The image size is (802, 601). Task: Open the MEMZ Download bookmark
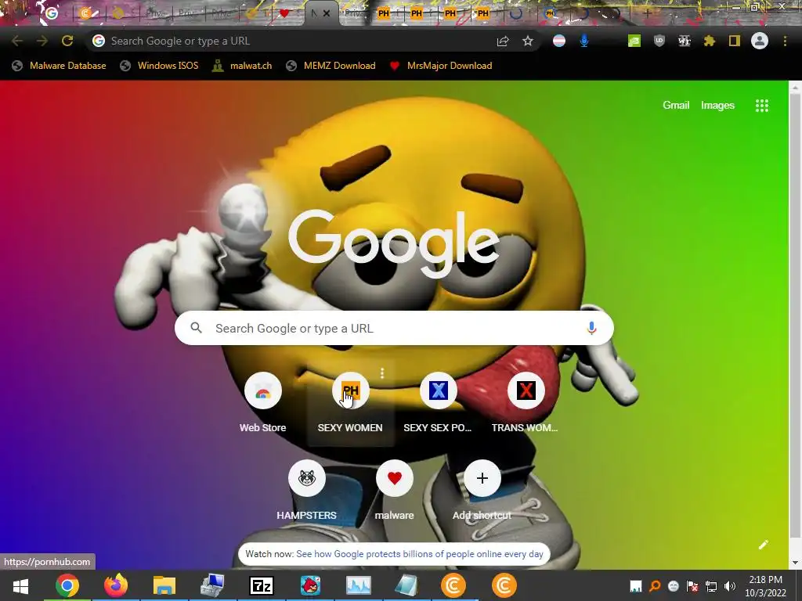331,66
